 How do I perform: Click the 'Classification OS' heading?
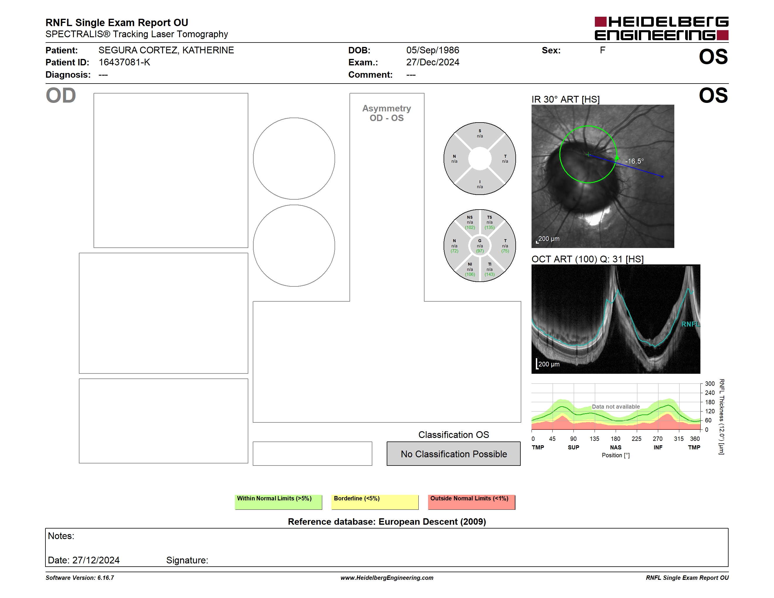tap(454, 435)
